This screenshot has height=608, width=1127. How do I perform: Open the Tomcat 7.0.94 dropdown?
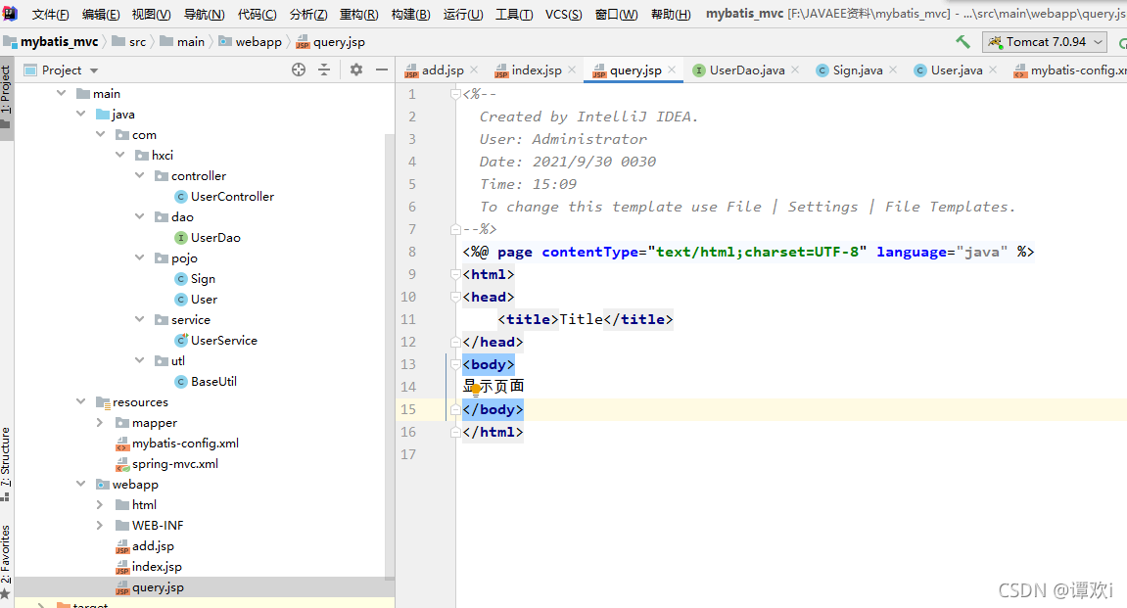1097,42
